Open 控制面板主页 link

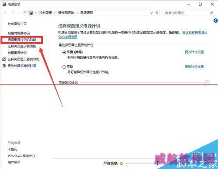click(17, 24)
